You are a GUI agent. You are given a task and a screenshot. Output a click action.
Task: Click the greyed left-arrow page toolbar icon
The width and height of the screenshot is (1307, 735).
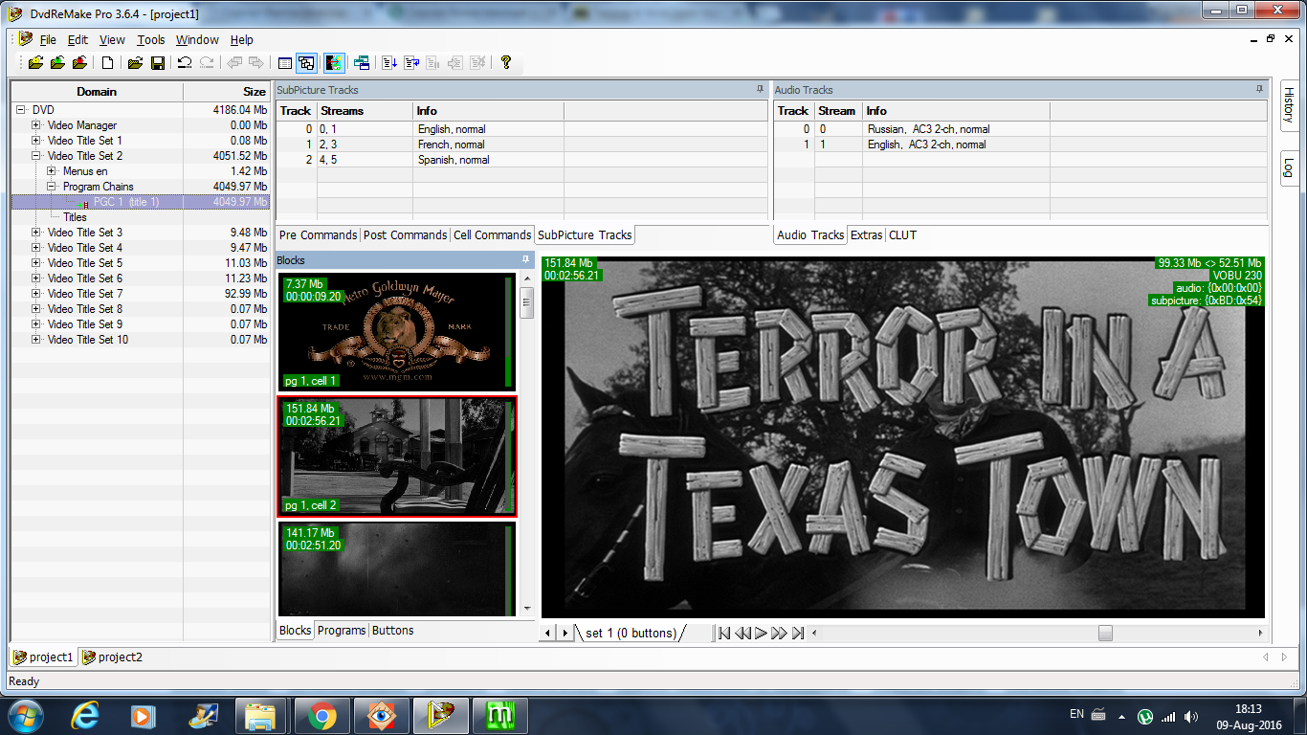pos(455,63)
